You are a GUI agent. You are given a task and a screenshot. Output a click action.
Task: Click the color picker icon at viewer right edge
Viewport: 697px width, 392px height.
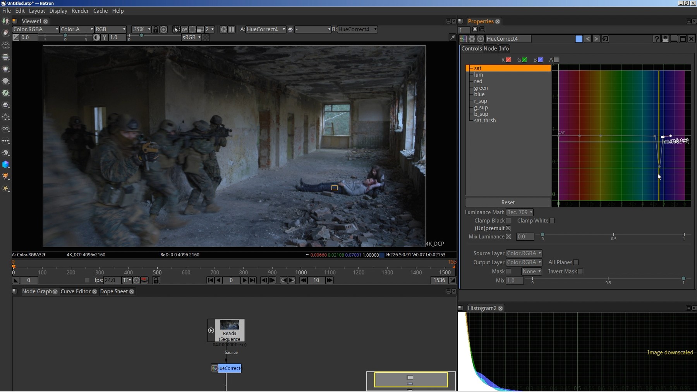[452, 38]
